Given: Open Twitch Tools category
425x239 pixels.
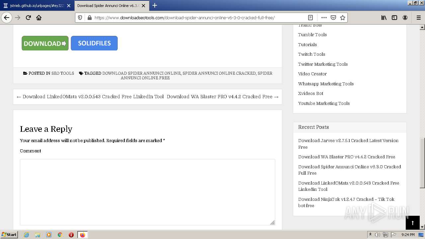Looking at the screenshot, I should coord(311,54).
